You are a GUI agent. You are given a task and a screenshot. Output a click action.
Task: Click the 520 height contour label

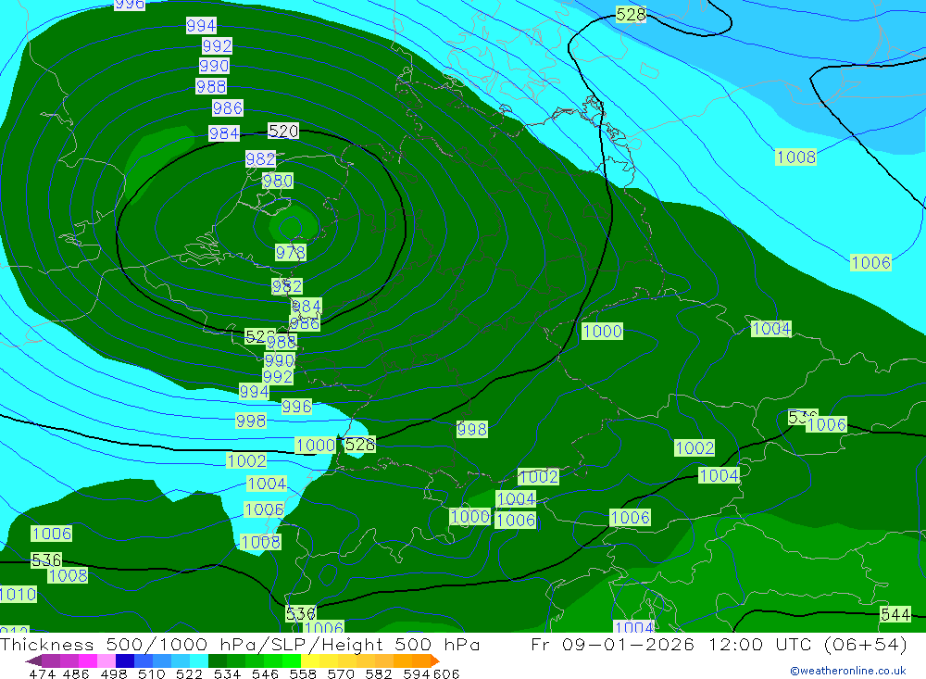tap(283, 131)
